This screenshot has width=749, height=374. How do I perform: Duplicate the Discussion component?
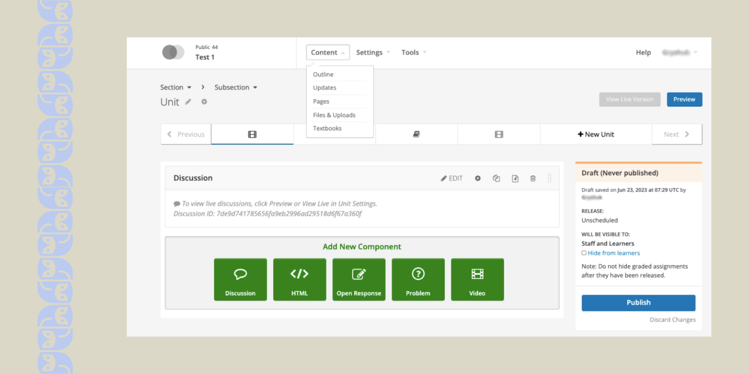point(496,178)
